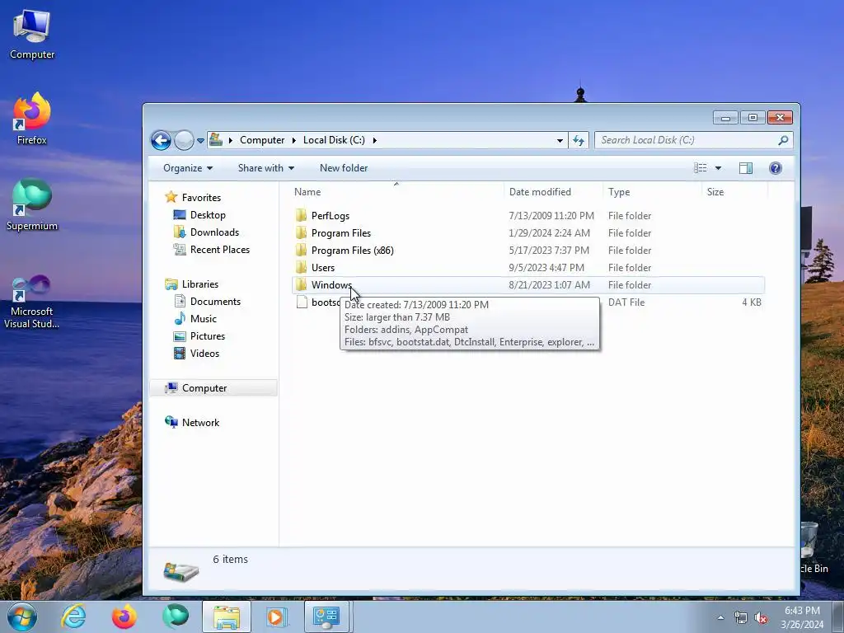Select Computer in the address bar breadcrumb

(262, 140)
